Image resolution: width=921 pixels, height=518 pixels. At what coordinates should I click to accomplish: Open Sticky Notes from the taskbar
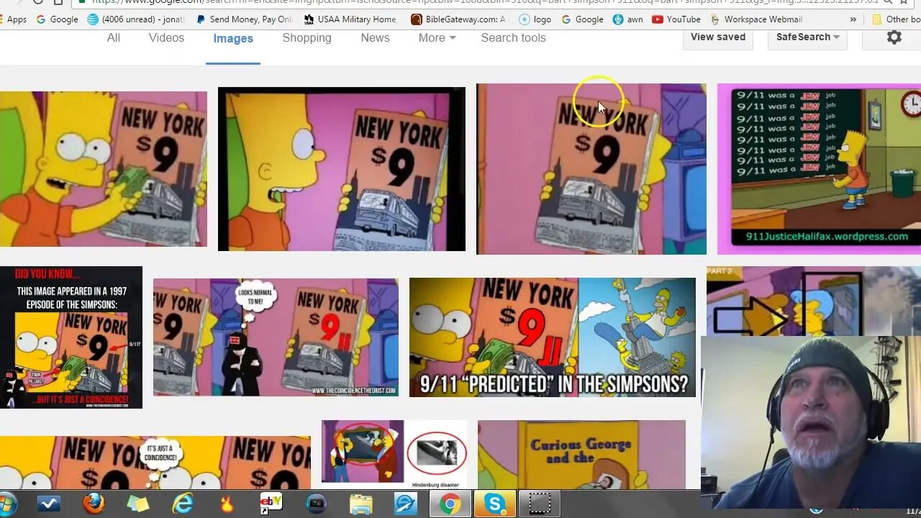click(x=138, y=504)
